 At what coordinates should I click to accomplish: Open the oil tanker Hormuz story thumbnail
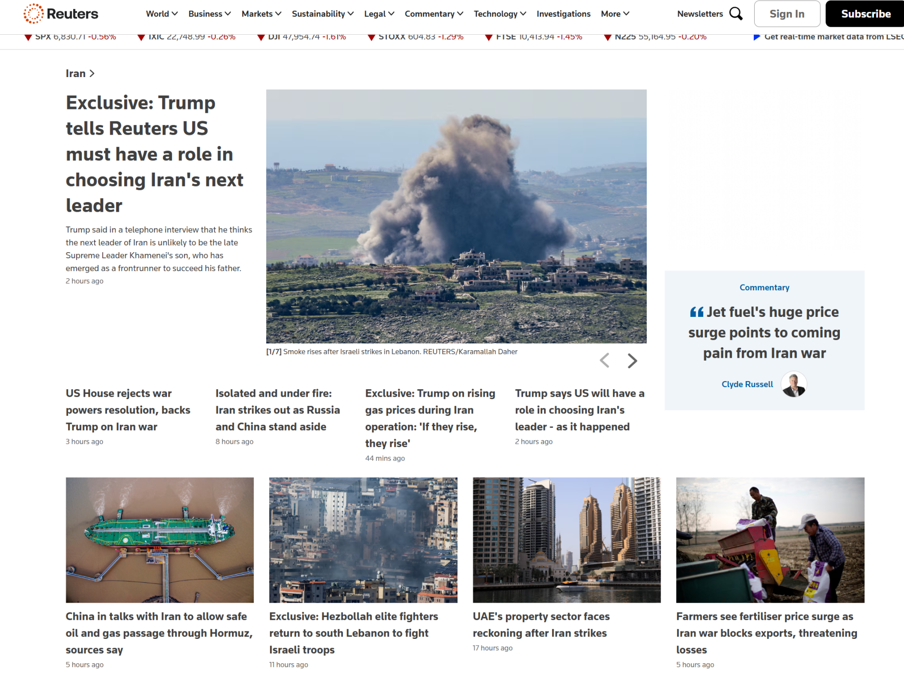(160, 540)
